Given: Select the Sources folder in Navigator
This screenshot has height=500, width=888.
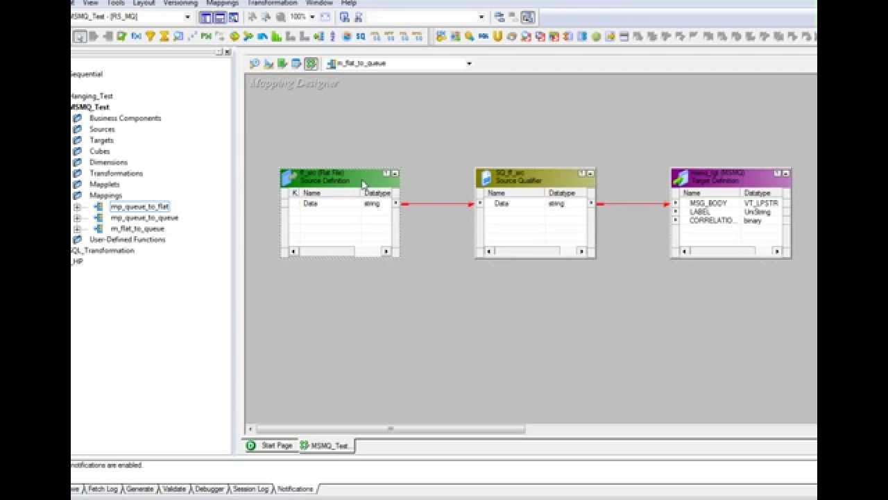Looking at the screenshot, I should [x=102, y=129].
